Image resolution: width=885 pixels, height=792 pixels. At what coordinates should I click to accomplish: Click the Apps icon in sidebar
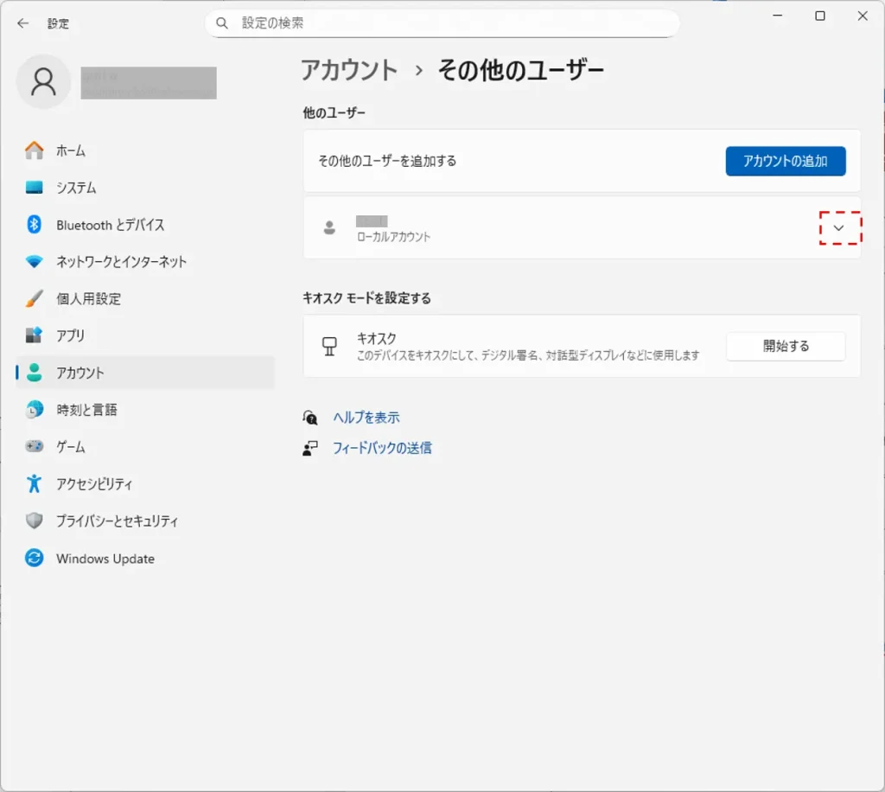35,335
